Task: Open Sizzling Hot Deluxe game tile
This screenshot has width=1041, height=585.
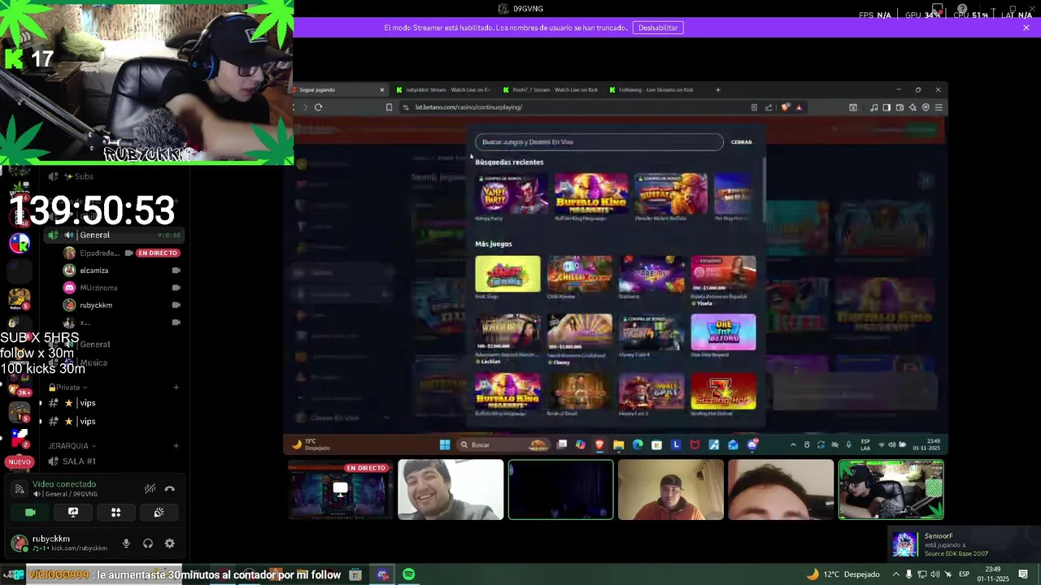Action: 723,391
